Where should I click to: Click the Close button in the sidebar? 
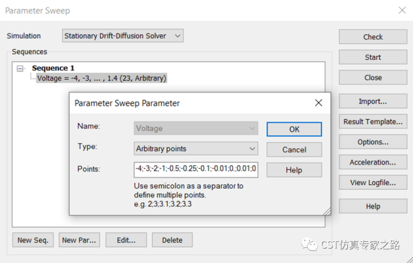373,77
